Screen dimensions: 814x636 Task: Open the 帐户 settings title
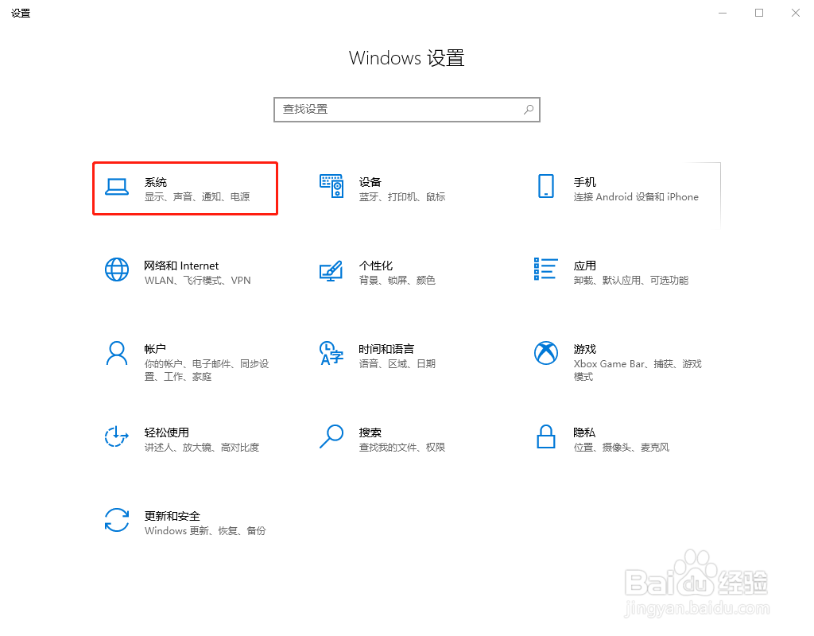(155, 349)
